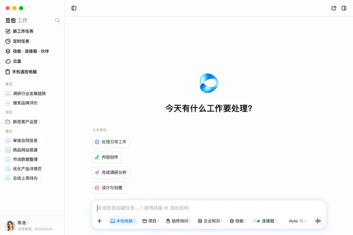Click the image icon on 设计与创意
The image size is (353, 235).
pyautogui.click(x=97, y=188)
